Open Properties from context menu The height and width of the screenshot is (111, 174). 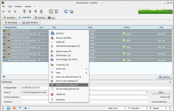click(x=69, y=100)
